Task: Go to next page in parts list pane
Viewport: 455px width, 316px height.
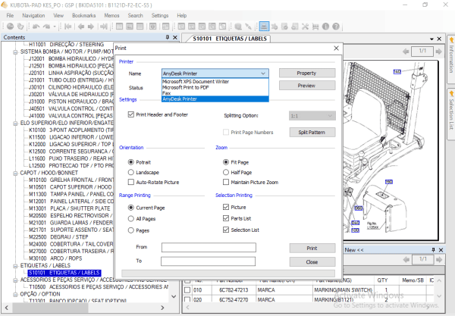Action: pyautogui.click(x=439, y=259)
